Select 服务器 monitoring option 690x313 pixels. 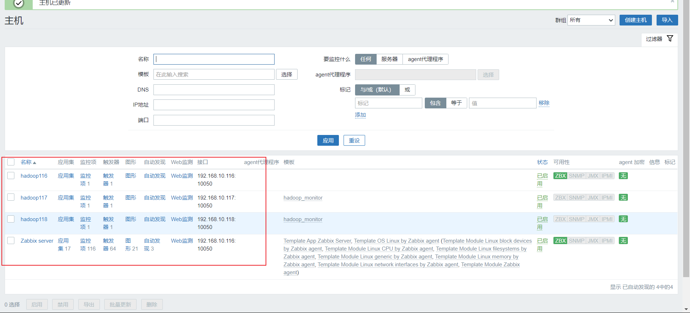390,59
